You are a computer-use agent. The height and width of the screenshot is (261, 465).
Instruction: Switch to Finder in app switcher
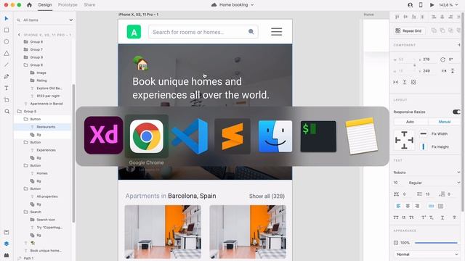click(x=275, y=136)
